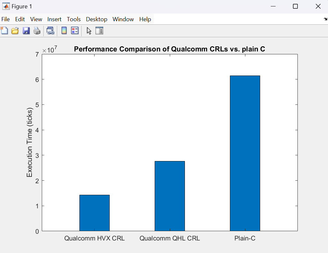Select the Plain-C bar in the chart
The image size is (328, 253).
pos(245,153)
